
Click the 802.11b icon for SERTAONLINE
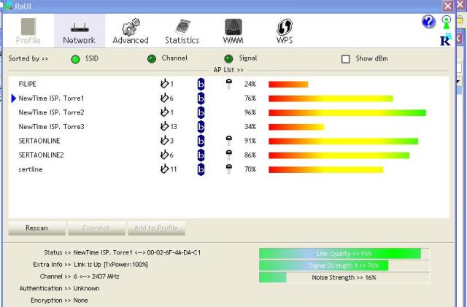[201, 141]
